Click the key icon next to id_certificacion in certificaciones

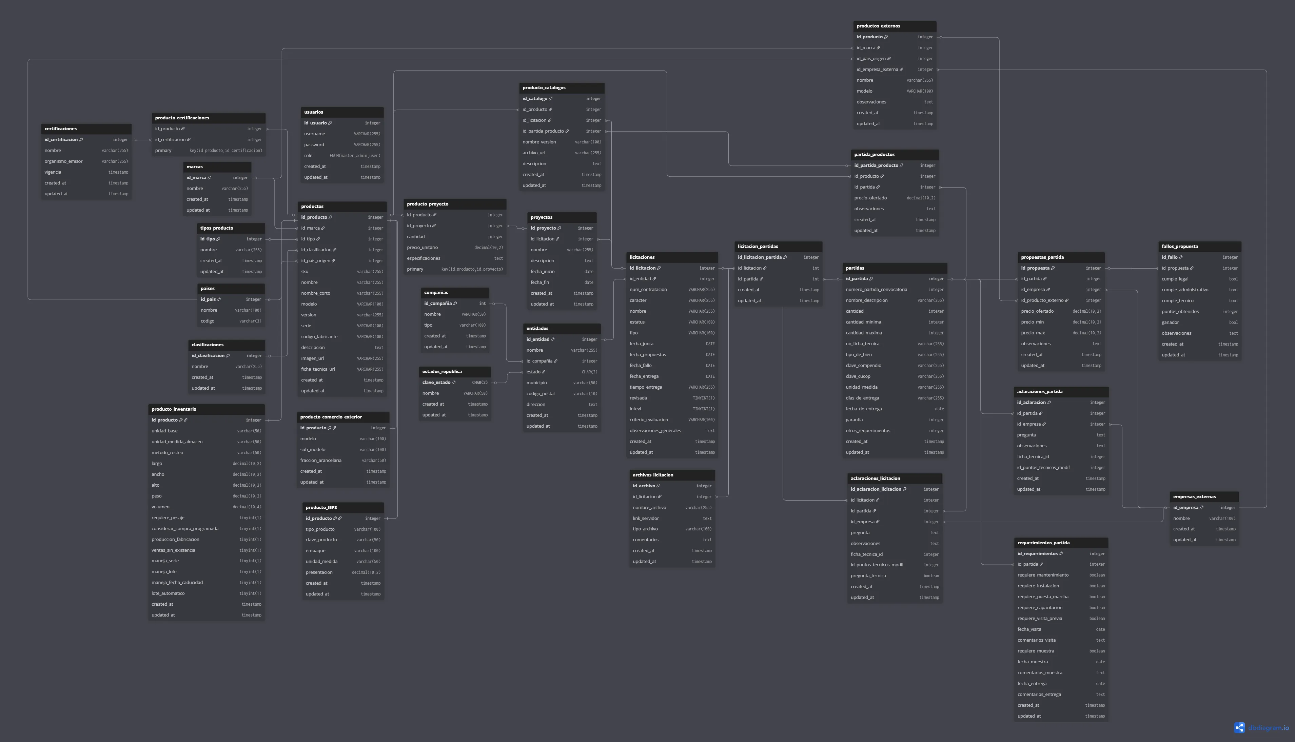81,140
